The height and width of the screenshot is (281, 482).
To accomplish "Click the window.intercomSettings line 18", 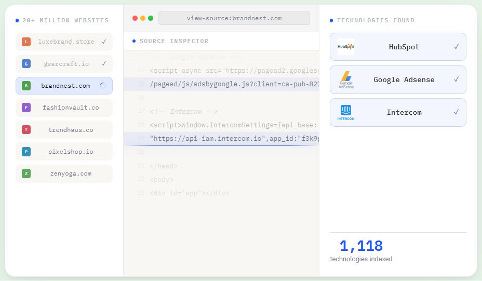I will [x=233, y=125].
